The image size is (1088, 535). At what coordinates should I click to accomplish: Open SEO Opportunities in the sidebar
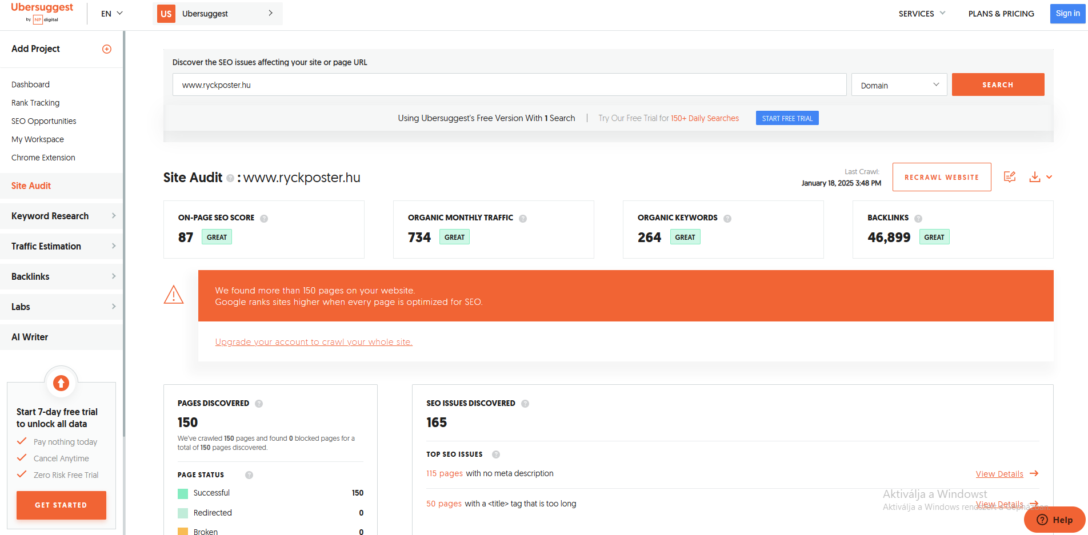(44, 121)
